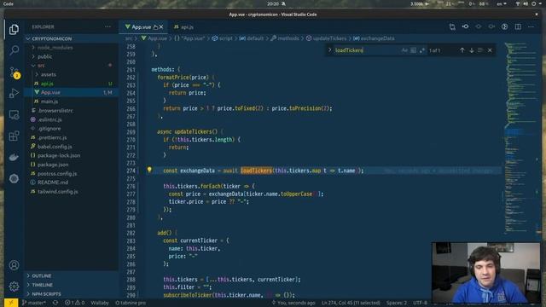Open the Docker view in activity bar
546x307 pixels.
coord(14,157)
